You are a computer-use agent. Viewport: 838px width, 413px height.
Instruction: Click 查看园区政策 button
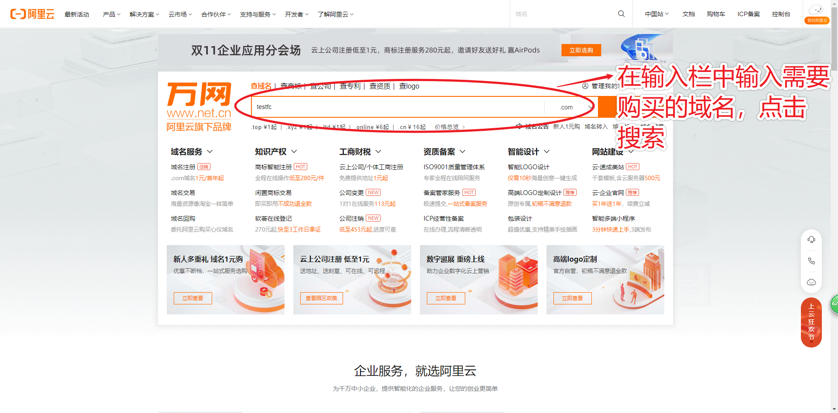(x=321, y=298)
